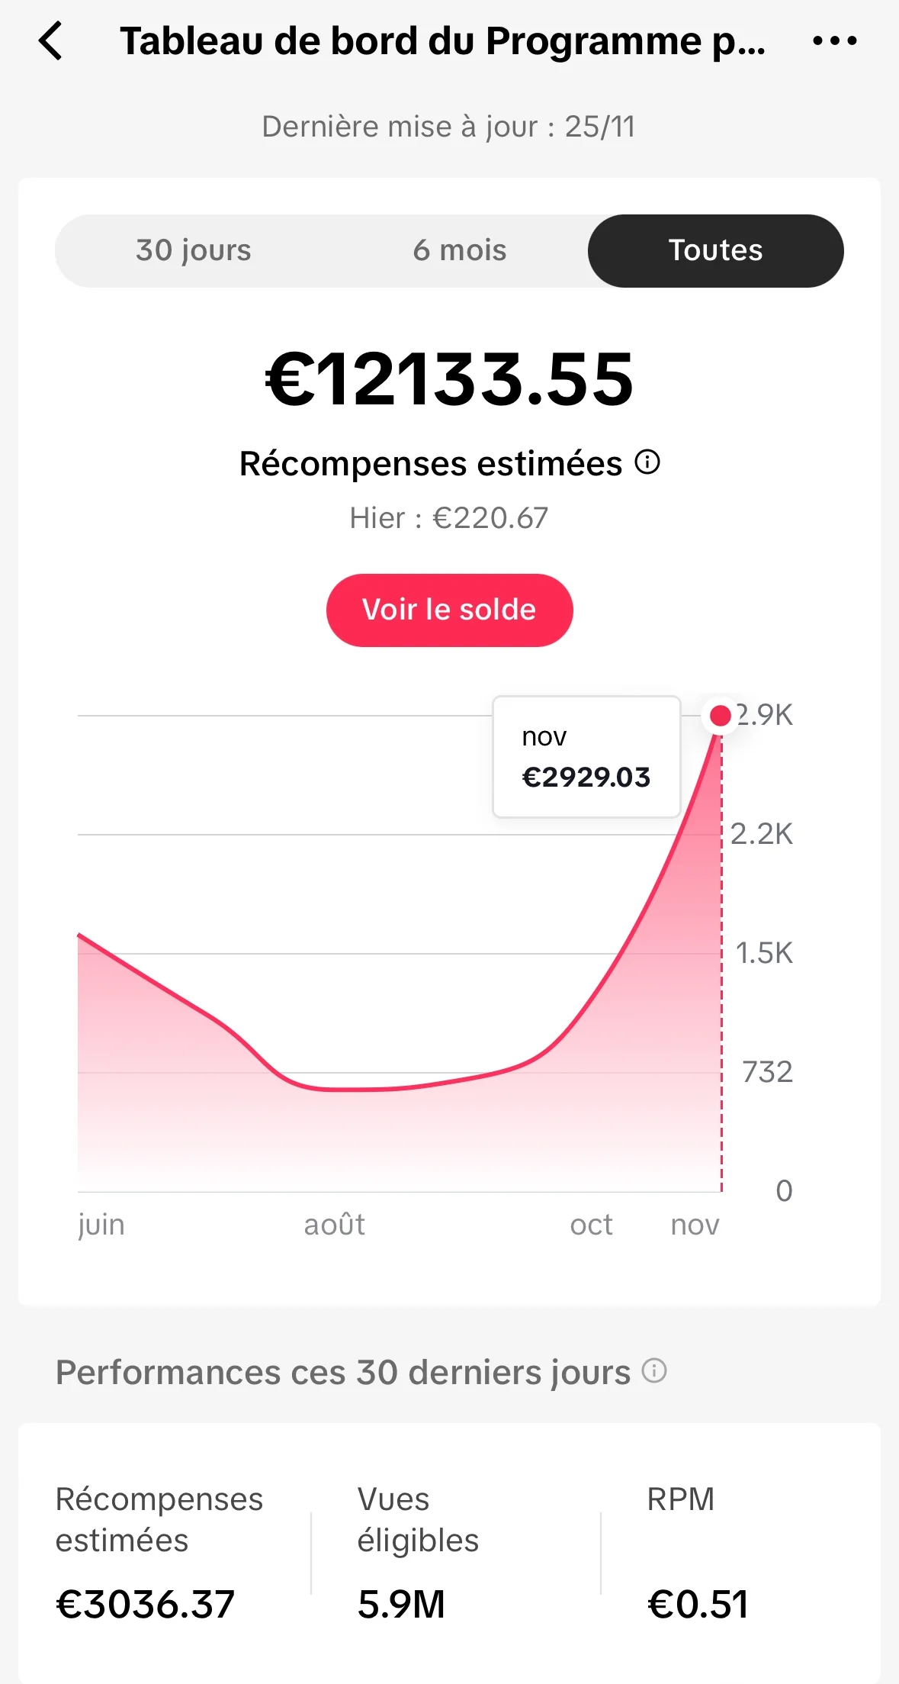899x1684 pixels.
Task: Tap info icon next to Performances heading
Action: [654, 1371]
